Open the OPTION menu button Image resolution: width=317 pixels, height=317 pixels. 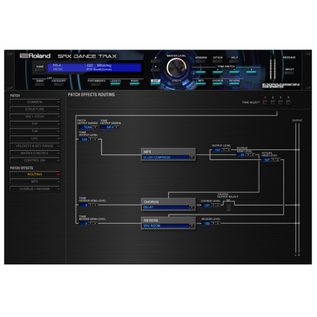[x=217, y=61]
